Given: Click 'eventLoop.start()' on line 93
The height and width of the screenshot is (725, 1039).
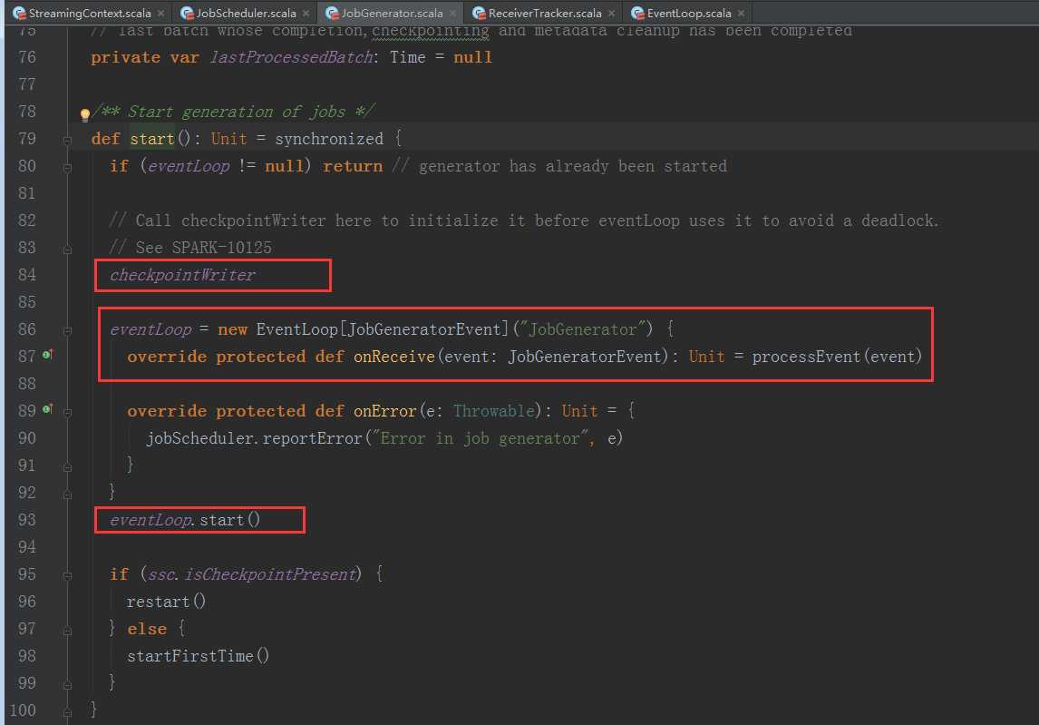Looking at the screenshot, I should [x=185, y=519].
